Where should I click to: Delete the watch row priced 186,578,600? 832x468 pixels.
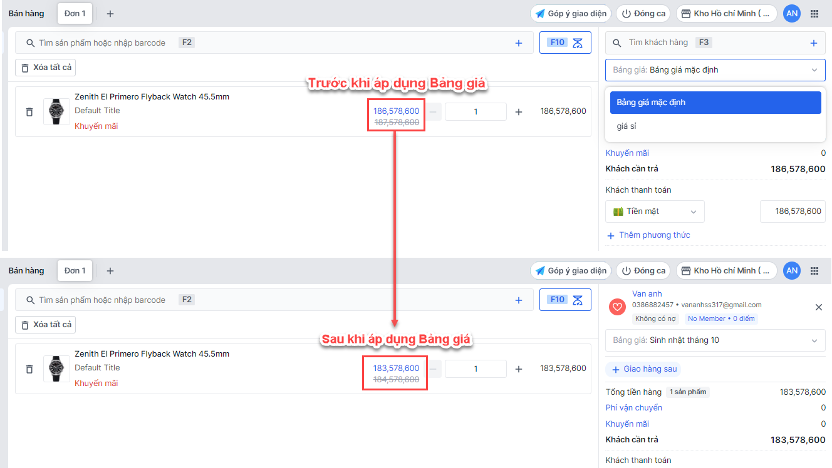[x=29, y=112]
